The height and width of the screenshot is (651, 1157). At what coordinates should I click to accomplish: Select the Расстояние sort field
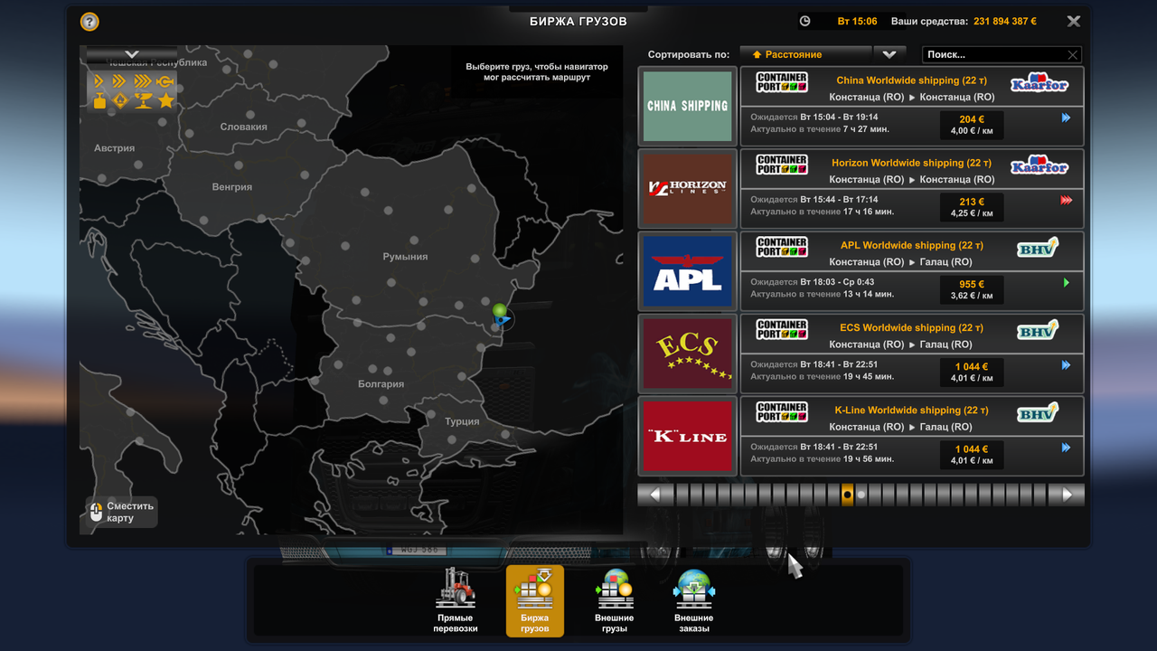pyautogui.click(x=805, y=54)
